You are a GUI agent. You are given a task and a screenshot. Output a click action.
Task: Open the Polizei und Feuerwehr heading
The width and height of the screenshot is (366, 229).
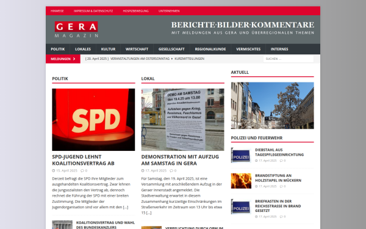(x=257, y=138)
